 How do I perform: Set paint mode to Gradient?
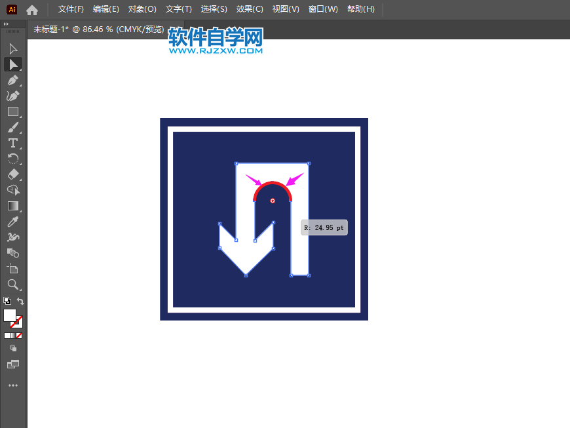(13, 336)
